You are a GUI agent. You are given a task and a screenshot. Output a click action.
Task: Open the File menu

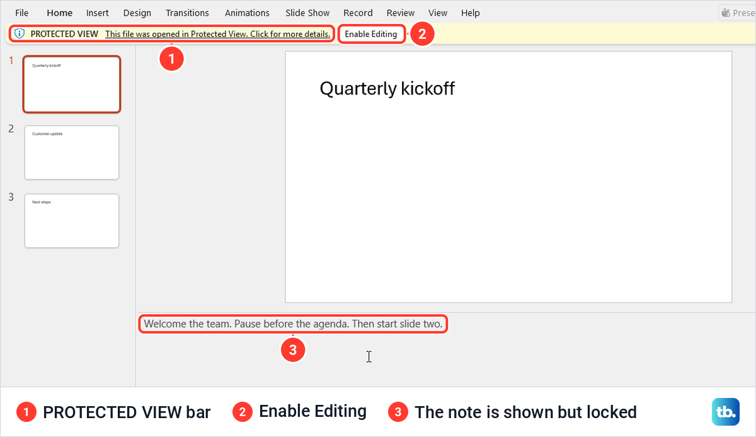click(x=21, y=13)
